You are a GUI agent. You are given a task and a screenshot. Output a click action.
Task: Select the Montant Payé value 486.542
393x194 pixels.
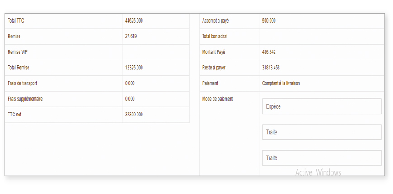(269, 52)
